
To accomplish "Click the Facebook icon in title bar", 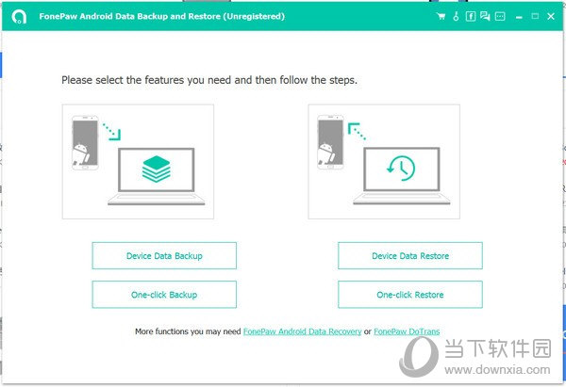I will (x=471, y=16).
